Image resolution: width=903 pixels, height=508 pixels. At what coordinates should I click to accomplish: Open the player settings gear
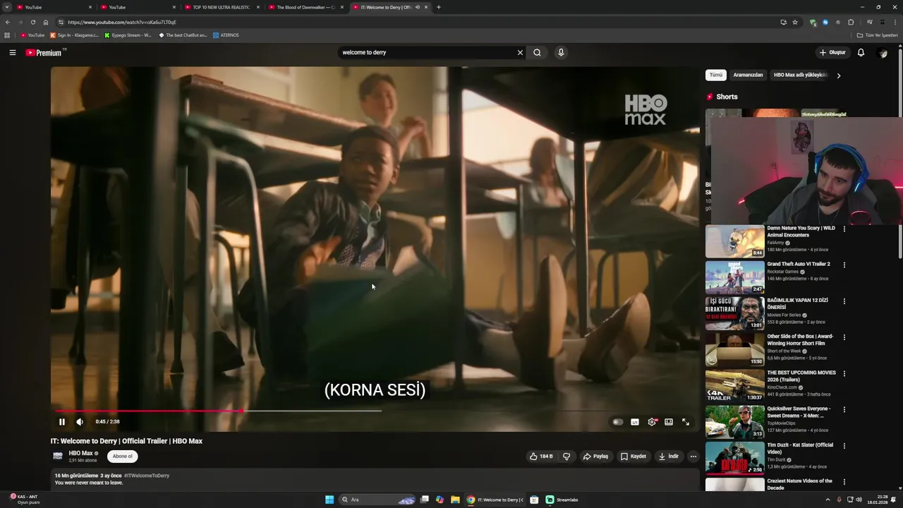pyautogui.click(x=652, y=422)
